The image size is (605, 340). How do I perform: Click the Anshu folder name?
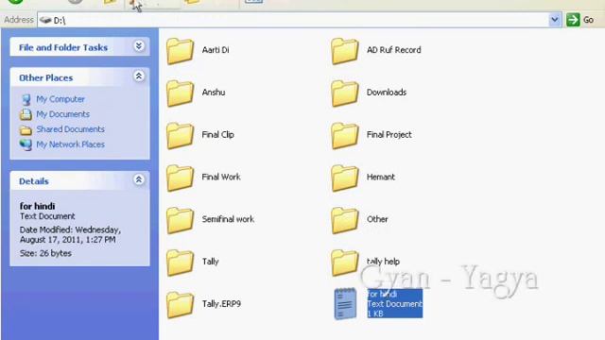point(214,93)
